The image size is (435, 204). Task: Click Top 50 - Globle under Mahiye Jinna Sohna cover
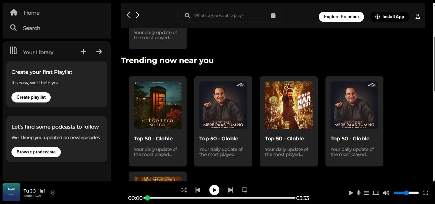coord(153,139)
